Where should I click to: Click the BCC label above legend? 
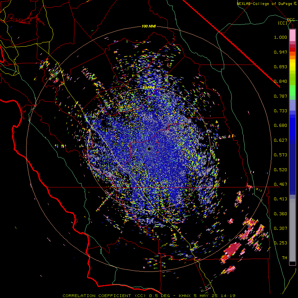tap(291, 20)
